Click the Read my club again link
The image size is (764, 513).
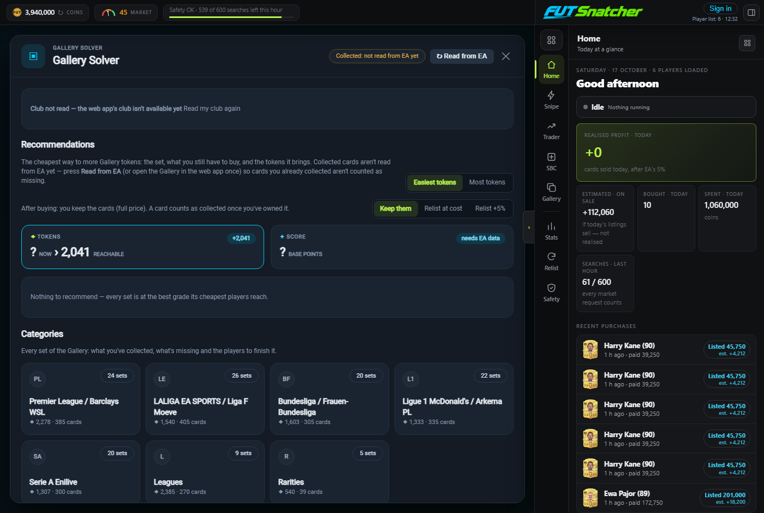[x=212, y=109]
